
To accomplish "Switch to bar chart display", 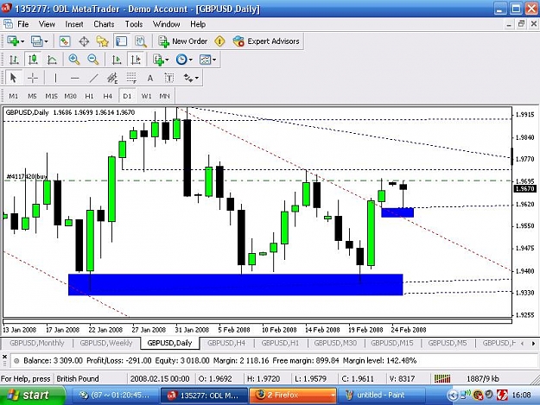I will click(x=14, y=60).
